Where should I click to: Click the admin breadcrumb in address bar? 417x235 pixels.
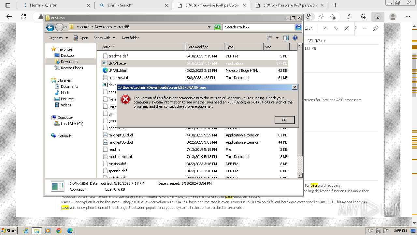point(85,27)
